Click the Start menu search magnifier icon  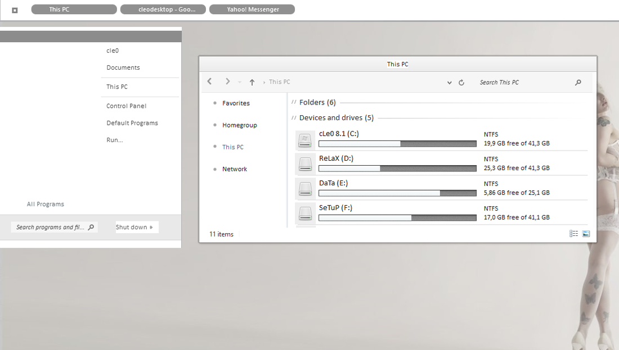coord(91,227)
